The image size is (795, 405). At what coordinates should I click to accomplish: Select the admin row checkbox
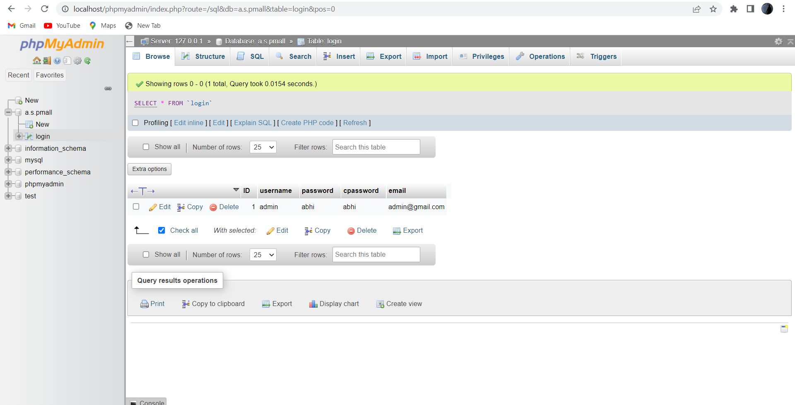[136, 207]
